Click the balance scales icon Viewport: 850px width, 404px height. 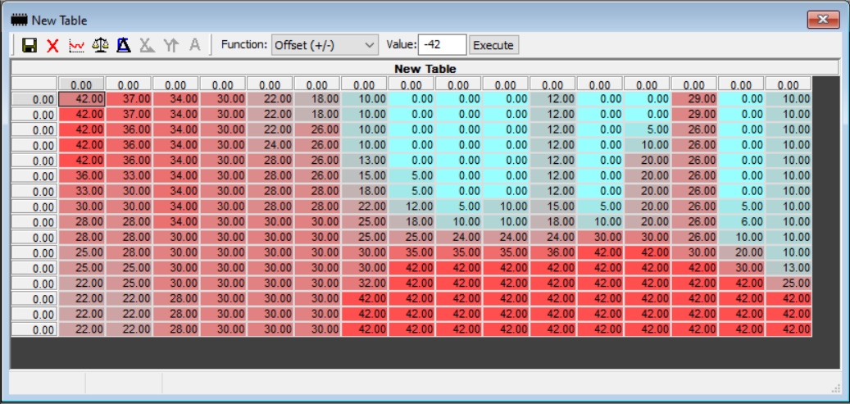coord(100,45)
